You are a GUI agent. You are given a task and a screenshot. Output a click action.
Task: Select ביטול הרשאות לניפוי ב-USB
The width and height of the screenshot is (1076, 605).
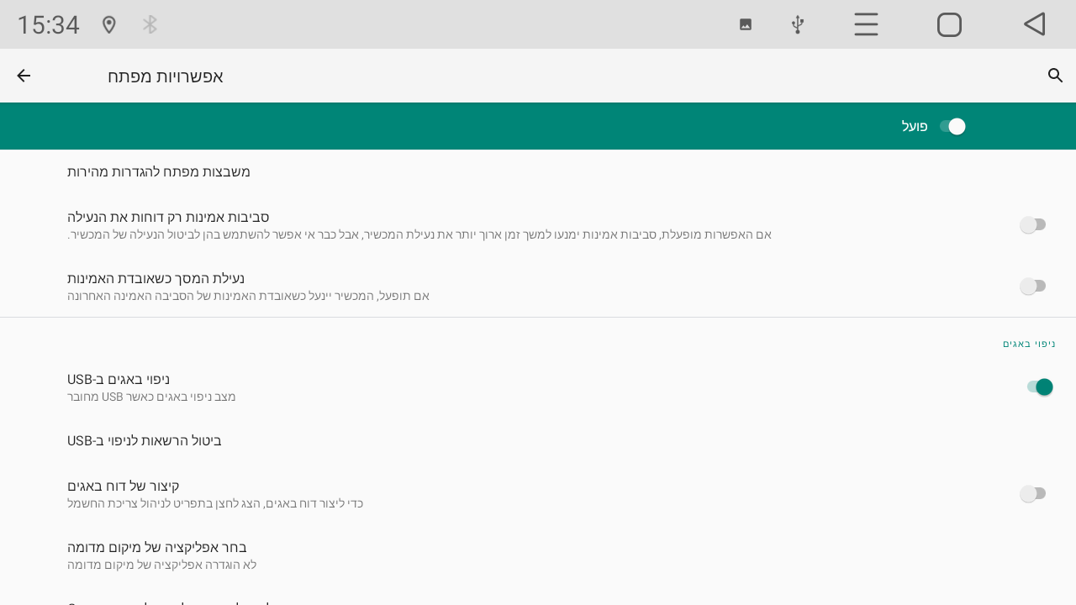click(145, 440)
